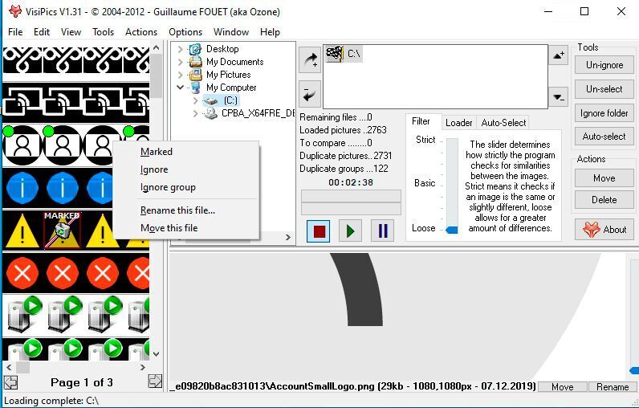Select the first yellow warning triangle thumbnail
Image resolution: width=639 pixels, height=408 pixels.
point(22,231)
